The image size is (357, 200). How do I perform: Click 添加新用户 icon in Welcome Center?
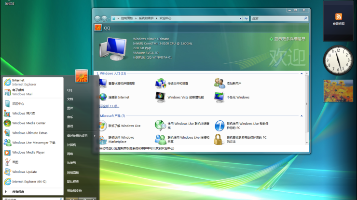click(219, 83)
